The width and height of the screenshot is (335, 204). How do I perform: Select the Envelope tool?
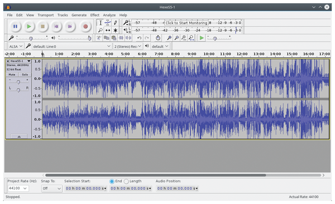tap(108, 23)
